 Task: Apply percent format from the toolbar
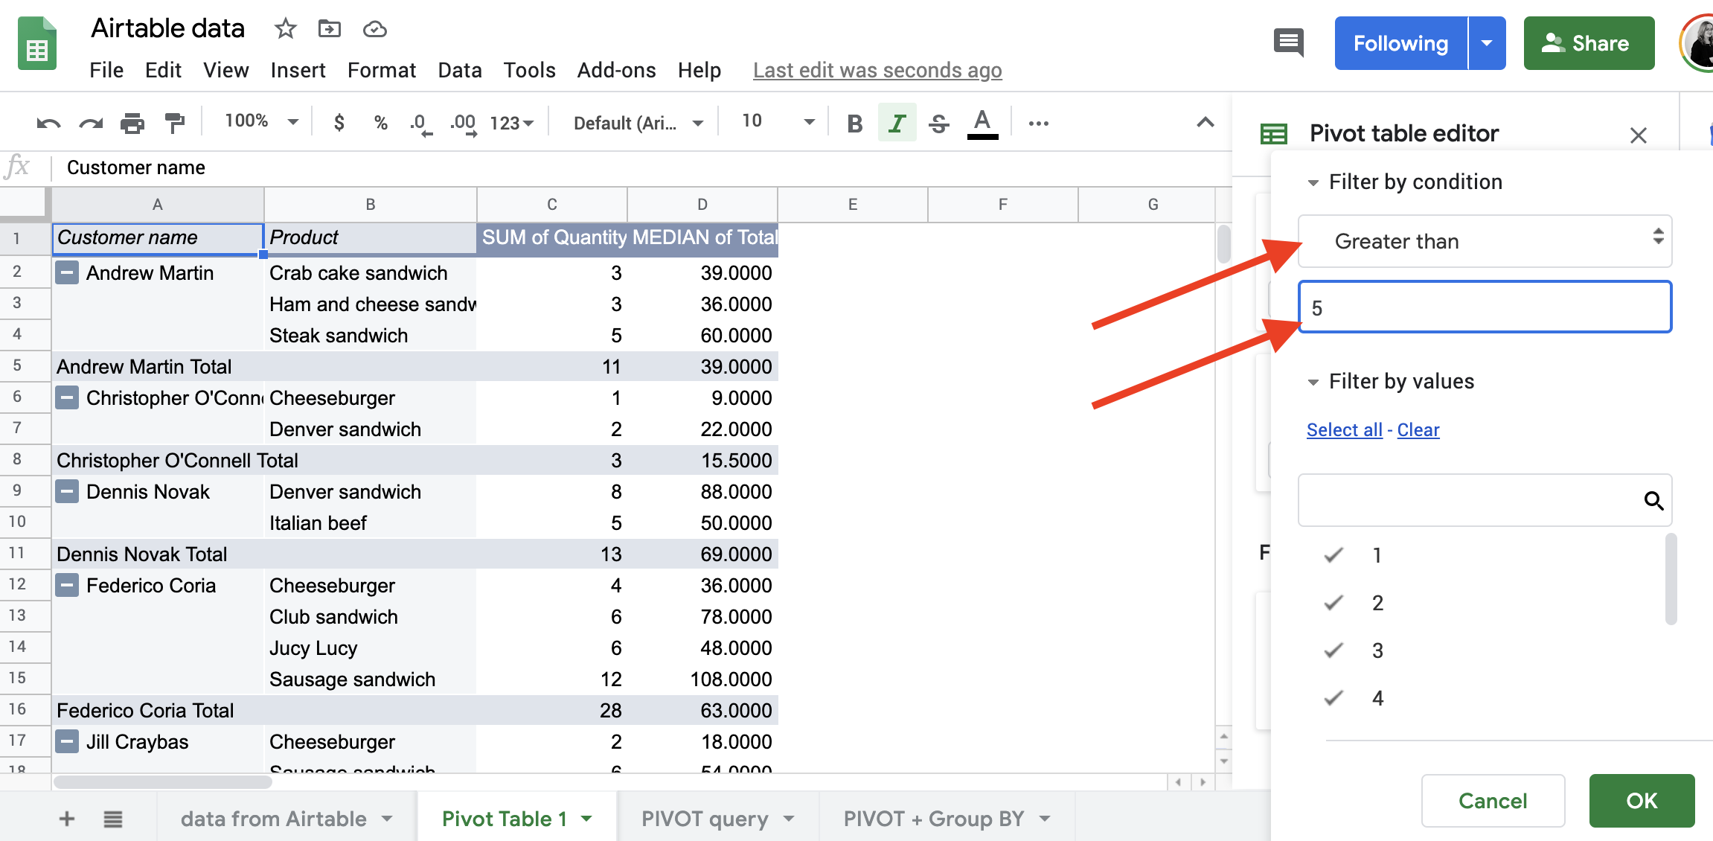tap(380, 123)
